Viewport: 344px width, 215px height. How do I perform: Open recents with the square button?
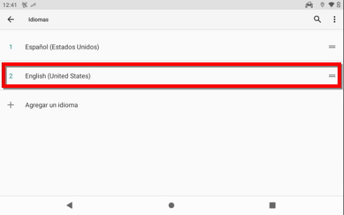(x=272, y=205)
